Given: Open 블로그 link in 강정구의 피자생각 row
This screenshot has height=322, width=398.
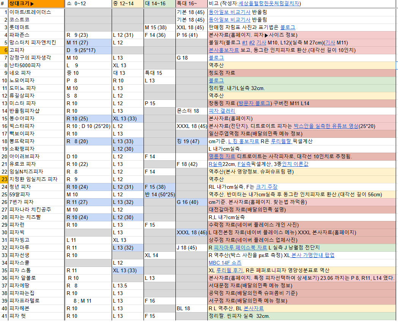Looking at the screenshot, I should coord(216,58).
